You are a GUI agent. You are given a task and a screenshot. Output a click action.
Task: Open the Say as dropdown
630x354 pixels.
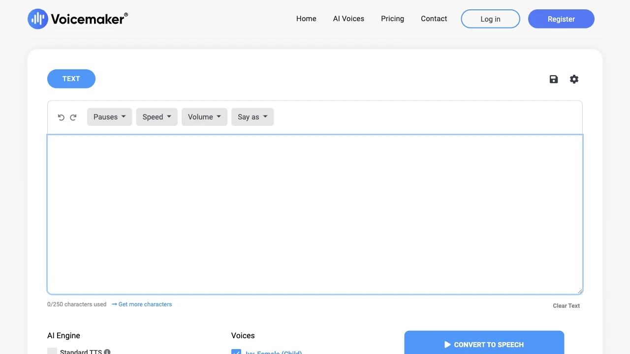click(252, 117)
